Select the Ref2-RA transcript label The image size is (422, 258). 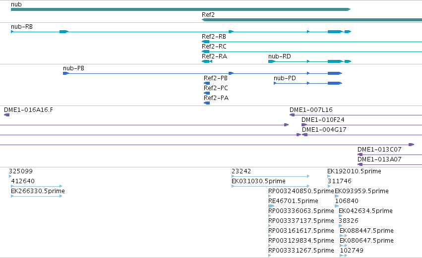pos(215,56)
